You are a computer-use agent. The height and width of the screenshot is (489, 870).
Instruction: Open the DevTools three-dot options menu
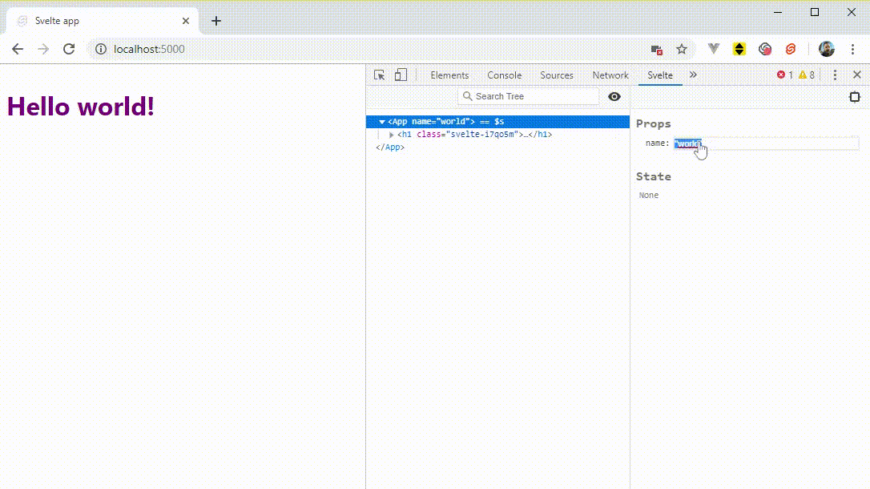pyautogui.click(x=835, y=75)
